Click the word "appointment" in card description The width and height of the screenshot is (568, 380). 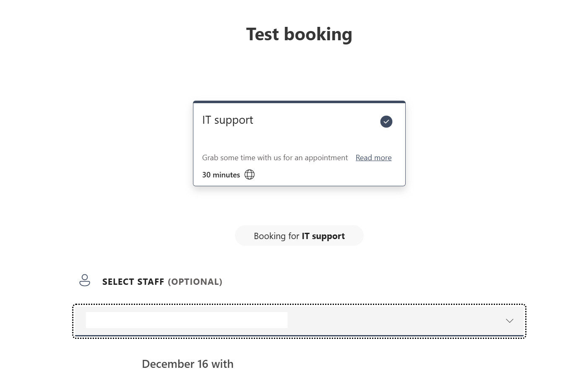click(x=326, y=158)
